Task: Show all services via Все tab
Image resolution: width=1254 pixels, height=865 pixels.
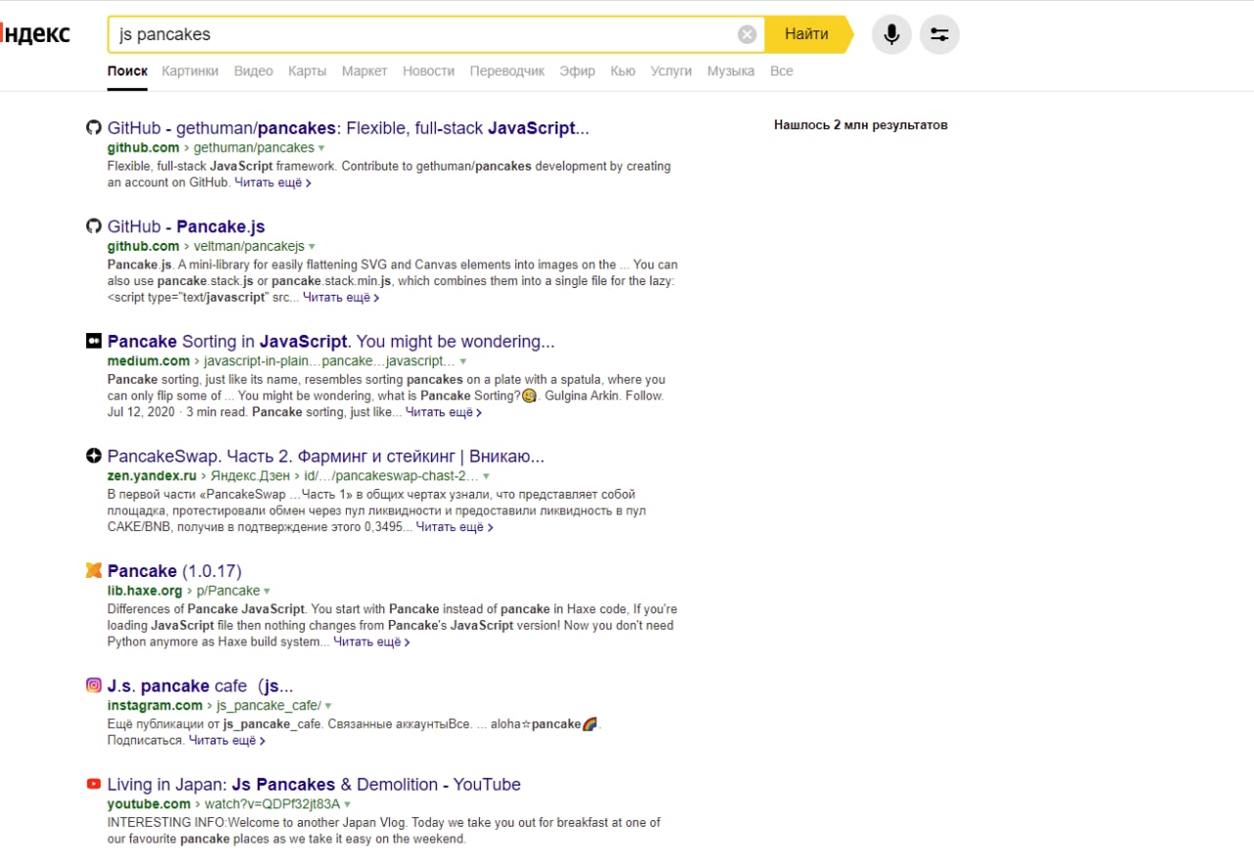Action: (782, 72)
